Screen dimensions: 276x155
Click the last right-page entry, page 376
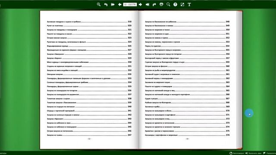click(x=187, y=135)
